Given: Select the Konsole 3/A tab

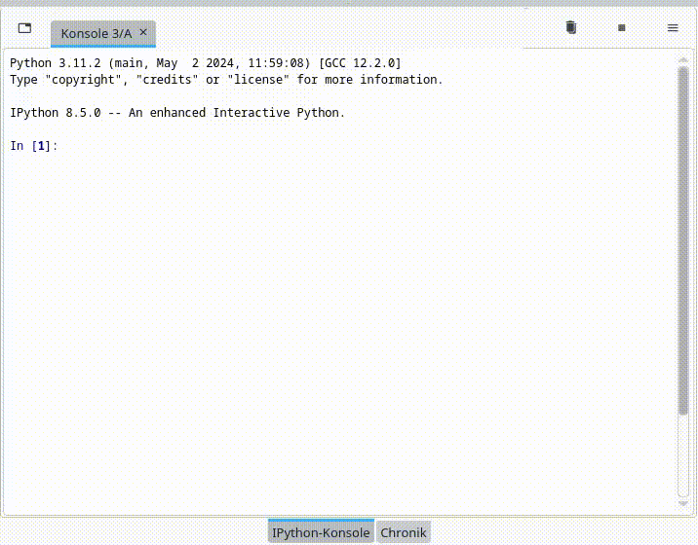Looking at the screenshot, I should pyautogui.click(x=103, y=33).
